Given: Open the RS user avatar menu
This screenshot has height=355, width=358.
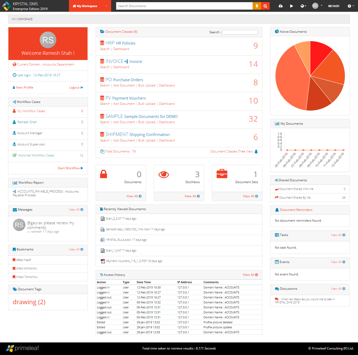Looking at the screenshot, I should pyautogui.click(x=317, y=6).
